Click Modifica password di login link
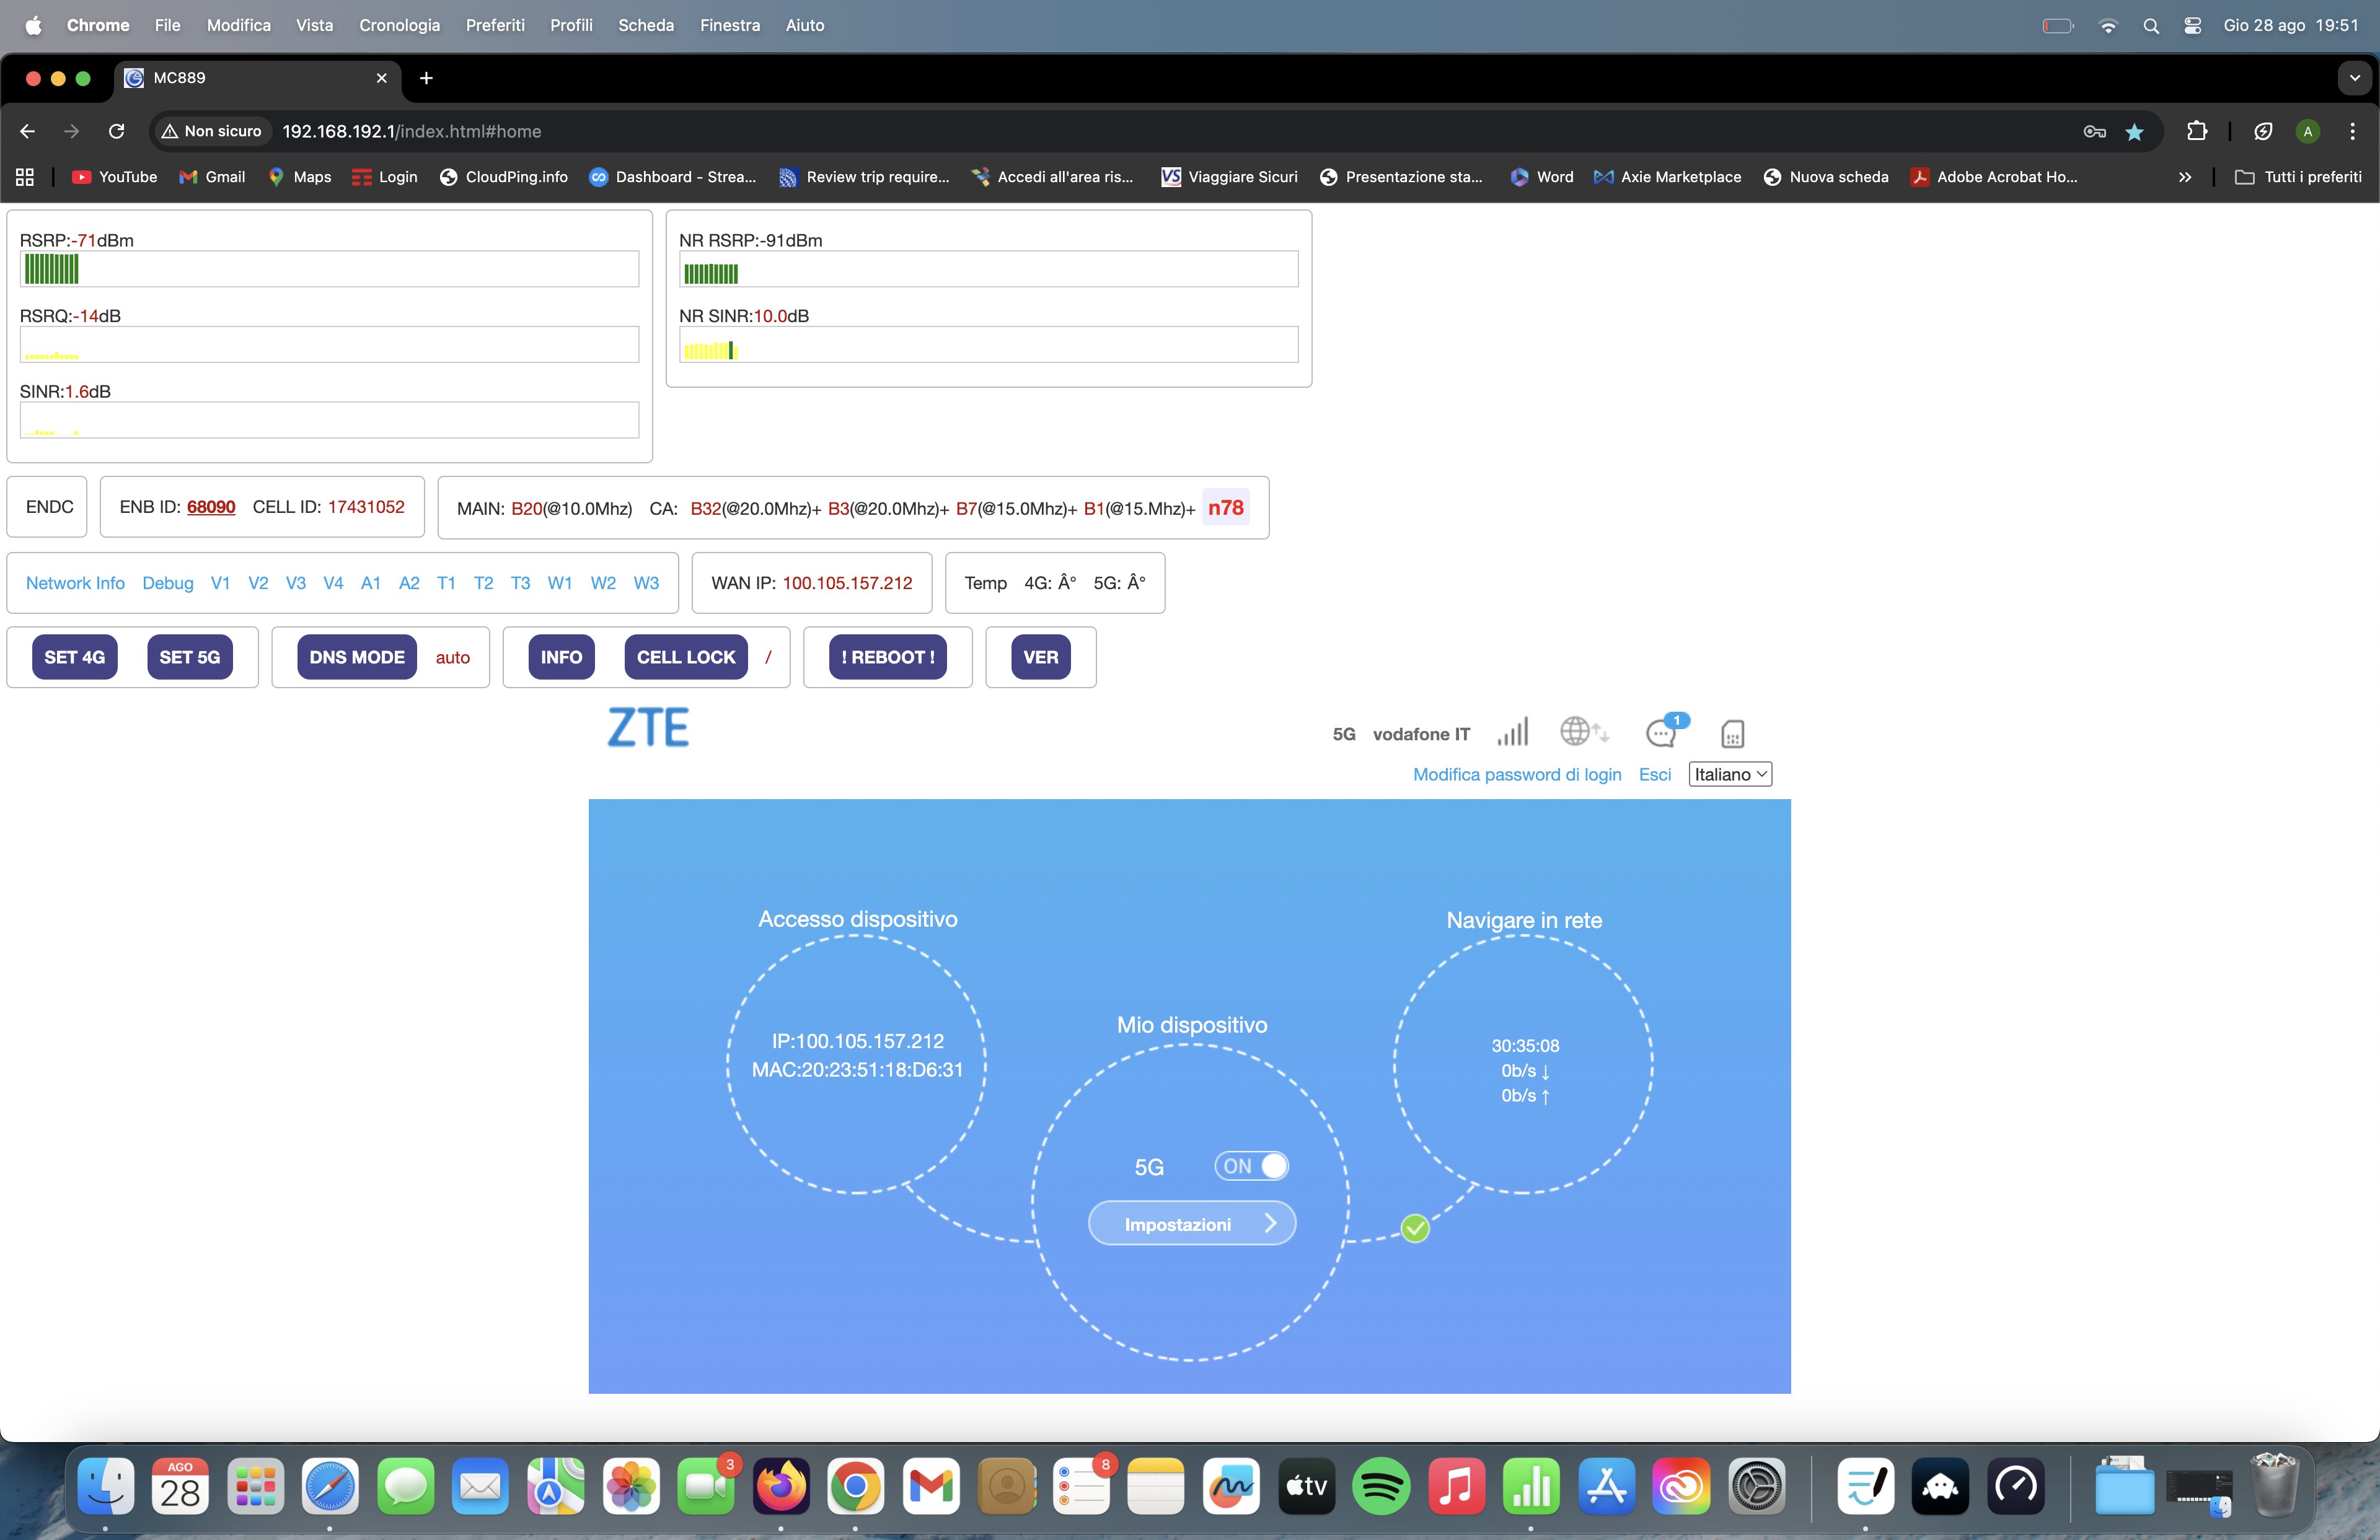Viewport: 2380px width, 1540px height. pos(1516,774)
